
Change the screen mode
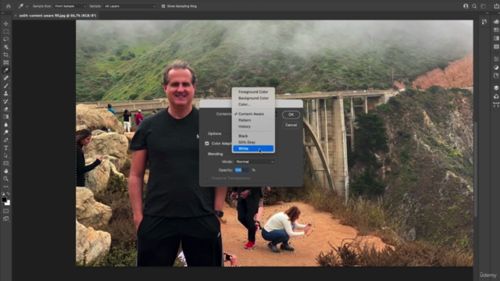pos(5,219)
